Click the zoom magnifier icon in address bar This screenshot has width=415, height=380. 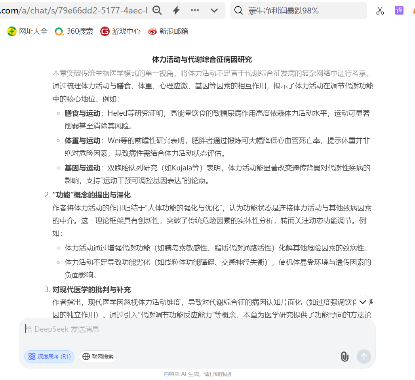(x=157, y=10)
